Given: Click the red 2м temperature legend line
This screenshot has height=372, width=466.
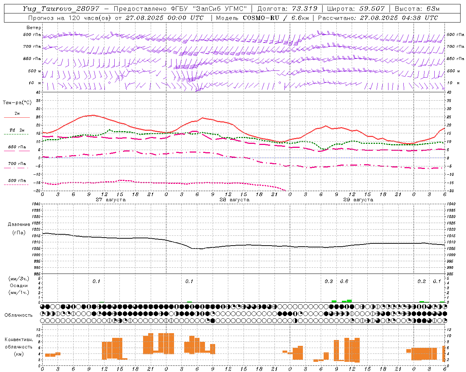Looking at the screenshot, I should coord(17,117).
